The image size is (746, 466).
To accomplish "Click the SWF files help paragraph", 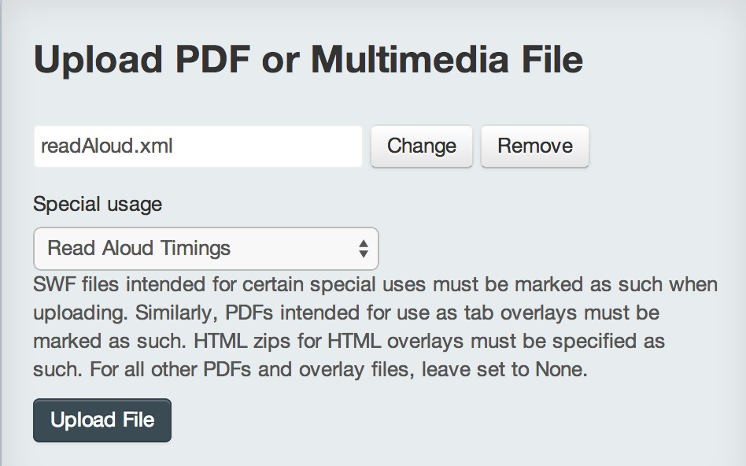I will (375, 327).
